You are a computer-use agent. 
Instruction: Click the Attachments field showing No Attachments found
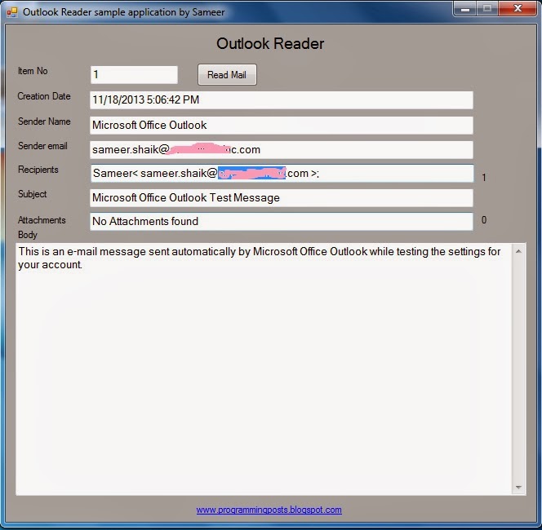(x=282, y=221)
